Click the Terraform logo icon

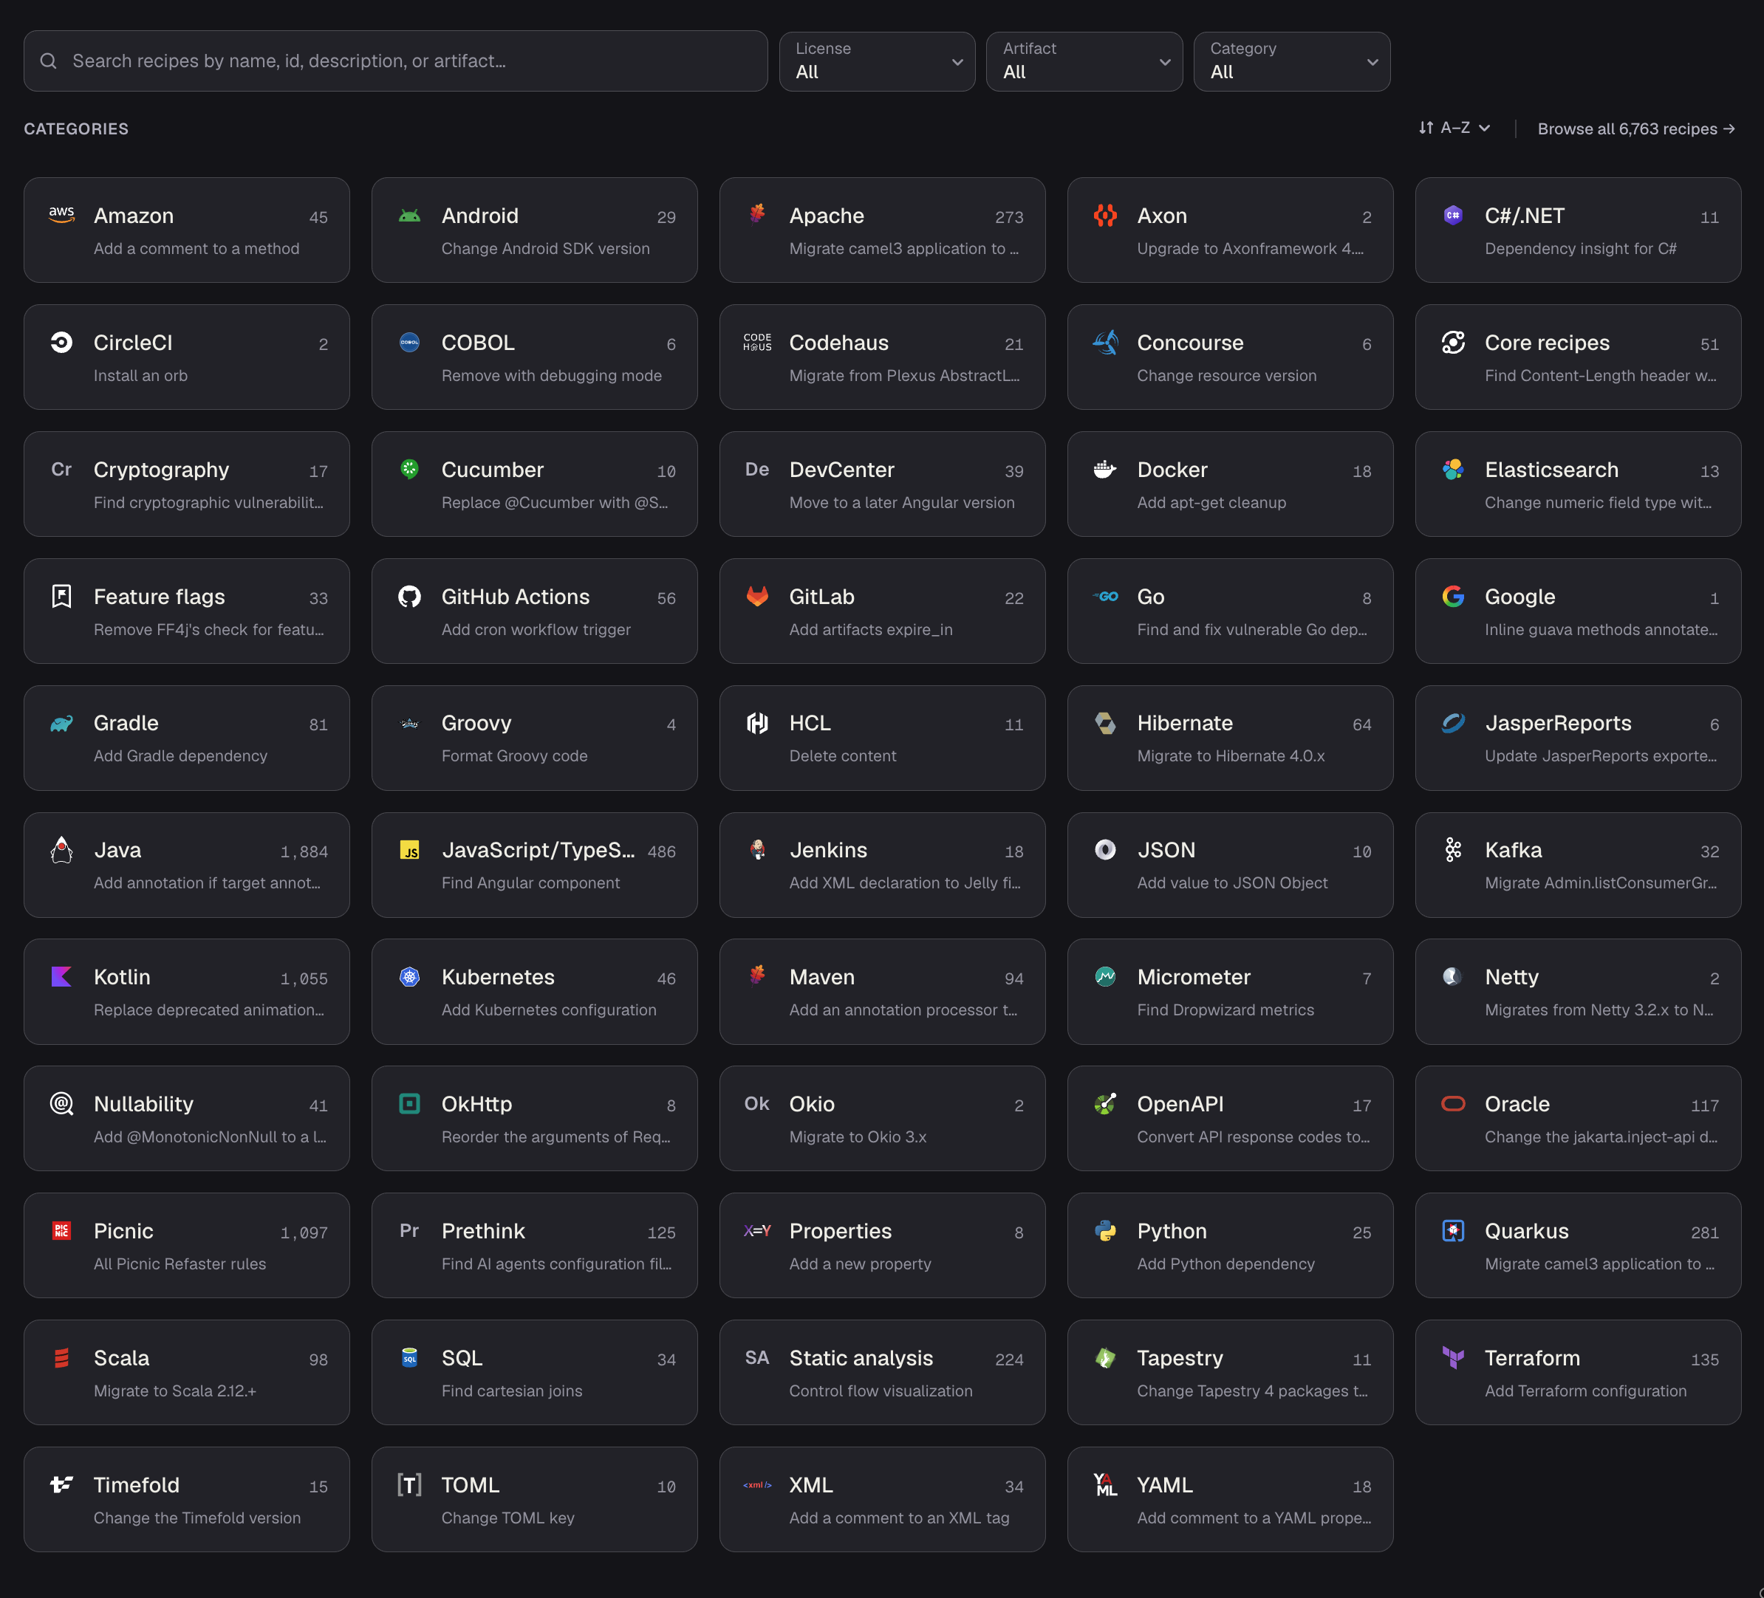(x=1452, y=1357)
